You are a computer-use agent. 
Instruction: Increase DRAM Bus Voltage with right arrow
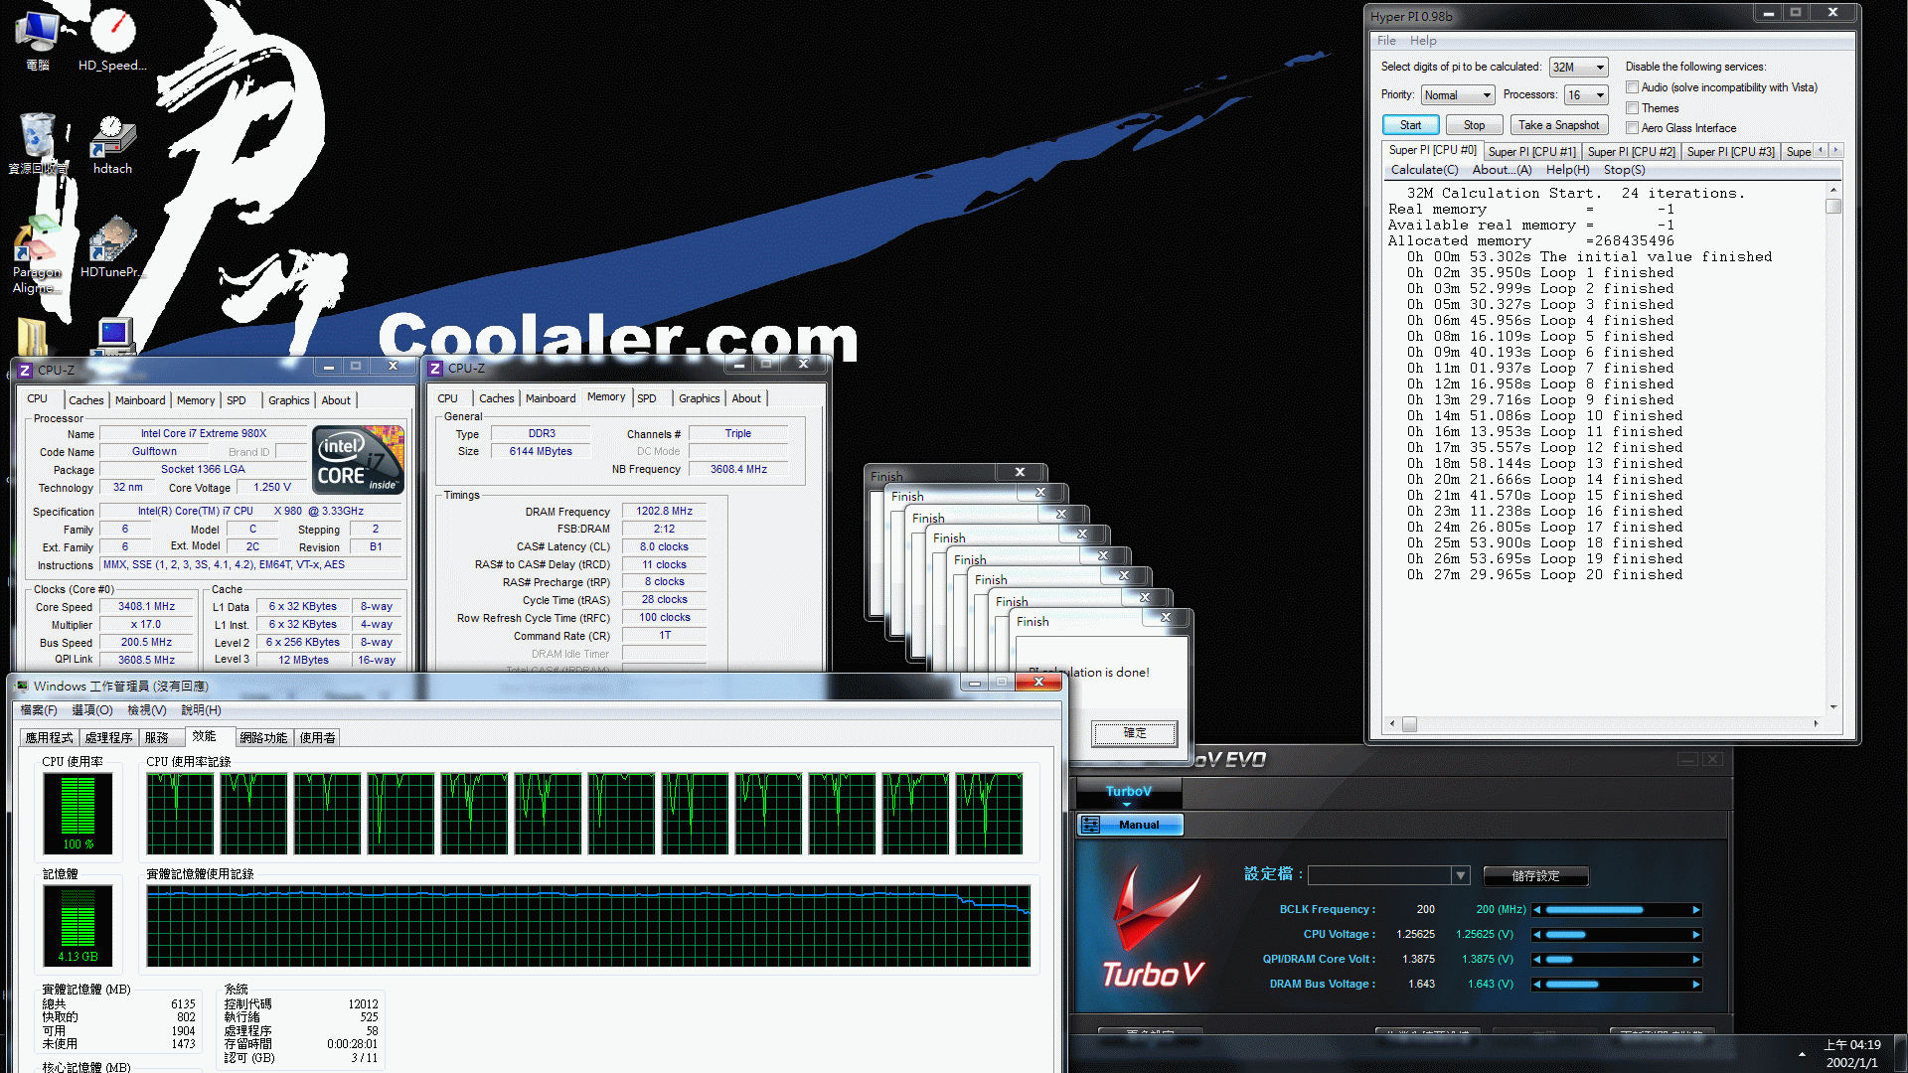click(1696, 985)
